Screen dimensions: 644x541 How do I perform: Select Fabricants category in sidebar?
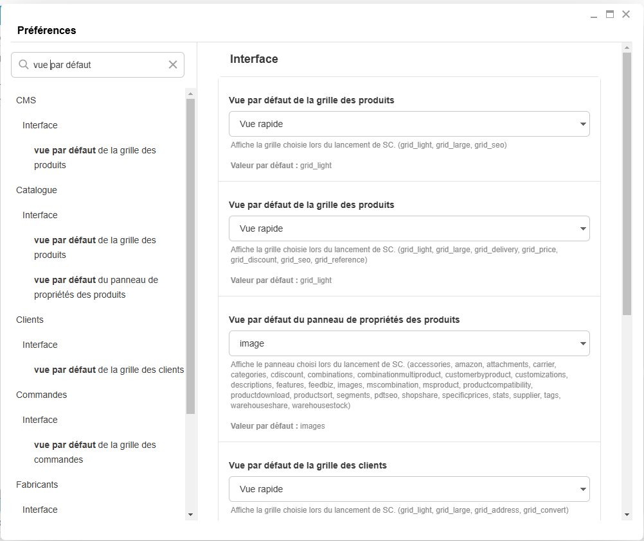pos(37,485)
